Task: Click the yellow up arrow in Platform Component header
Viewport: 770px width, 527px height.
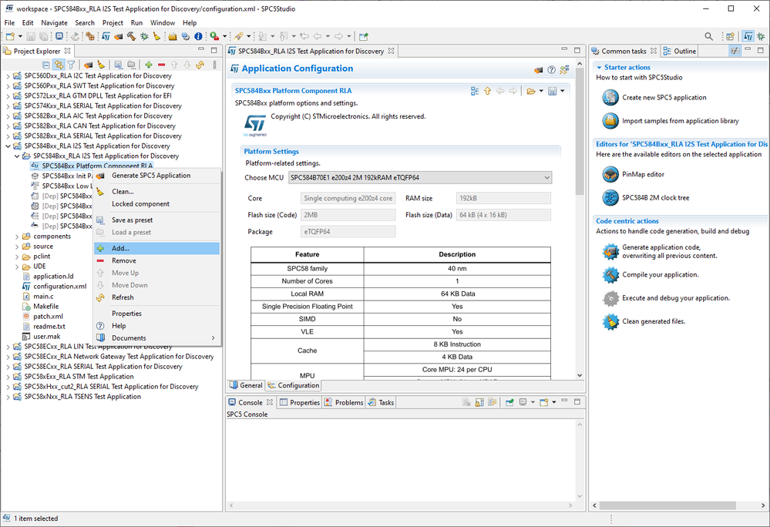Action: 487,91
